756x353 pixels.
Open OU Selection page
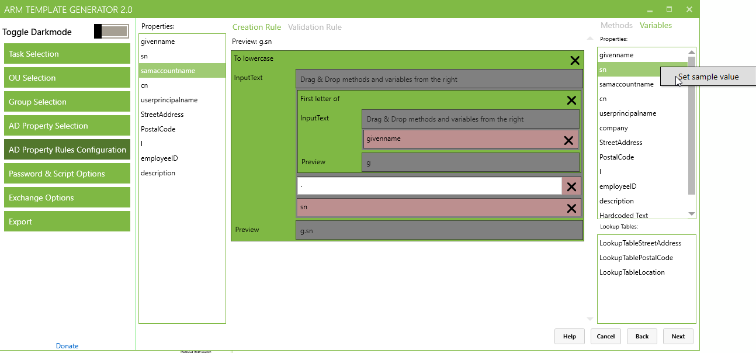point(67,78)
